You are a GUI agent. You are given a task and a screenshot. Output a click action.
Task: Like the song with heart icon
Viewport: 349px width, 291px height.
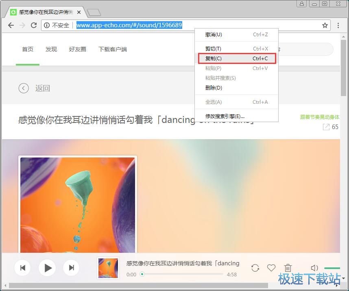[271, 268]
